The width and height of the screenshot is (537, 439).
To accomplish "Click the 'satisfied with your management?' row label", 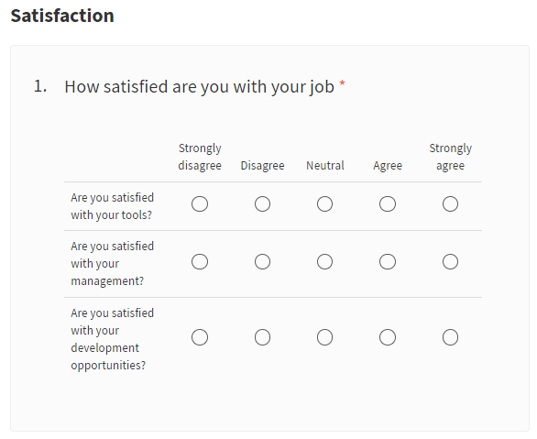I will point(112,263).
